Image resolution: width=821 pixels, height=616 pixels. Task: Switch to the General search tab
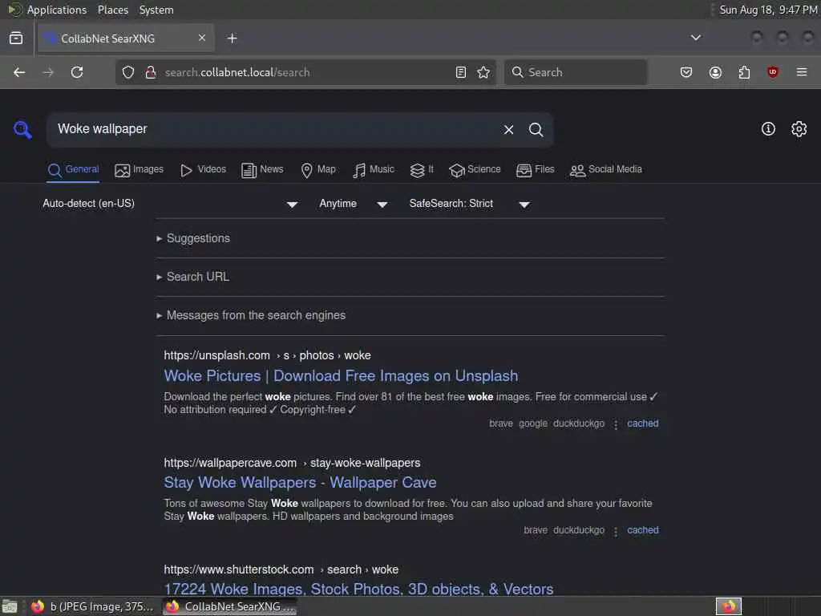coord(73,170)
